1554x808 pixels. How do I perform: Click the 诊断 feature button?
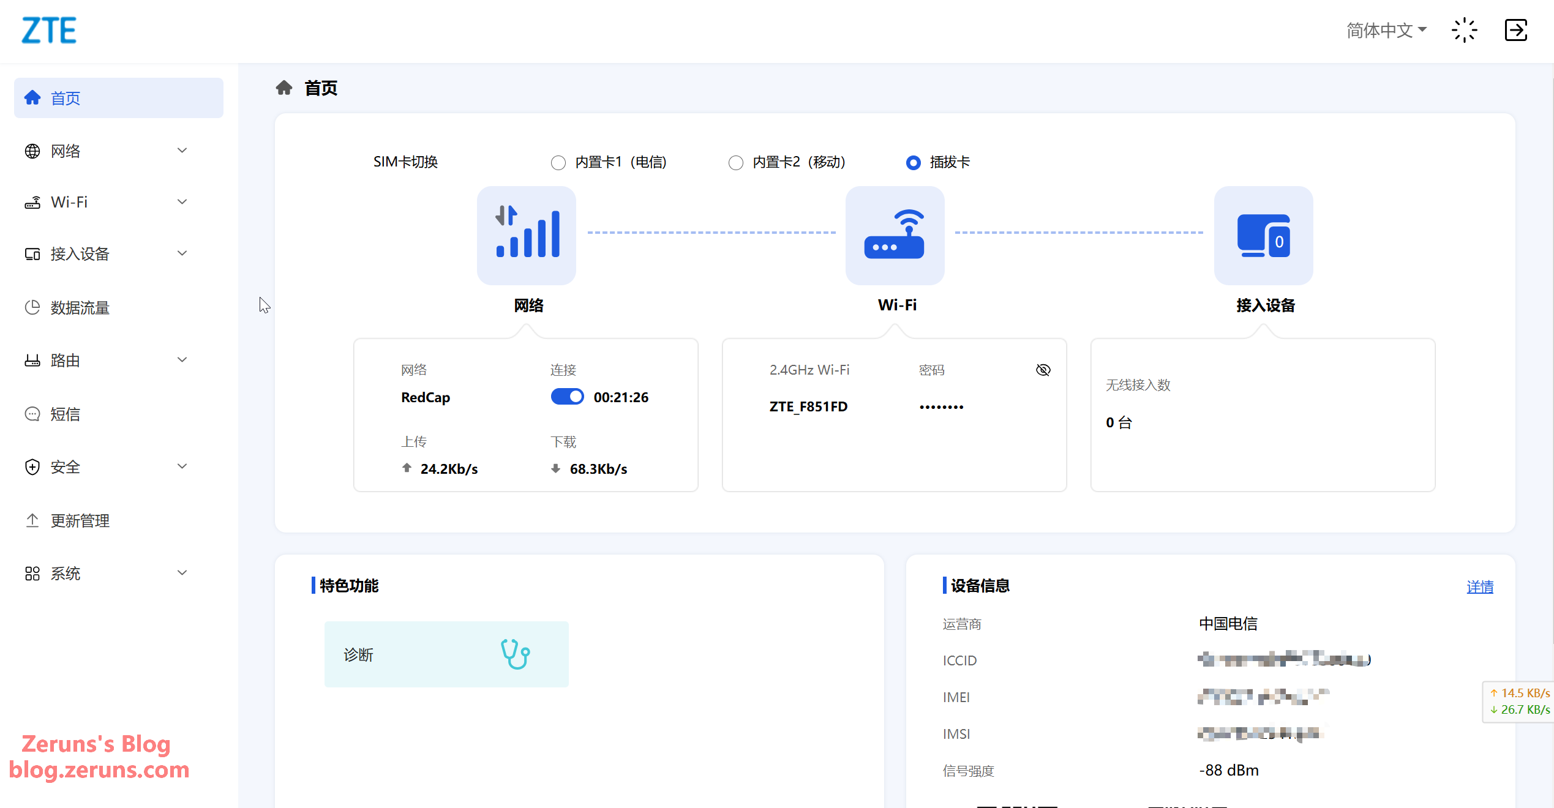446,654
